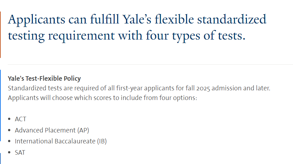Select the SAT list item

tap(20, 153)
